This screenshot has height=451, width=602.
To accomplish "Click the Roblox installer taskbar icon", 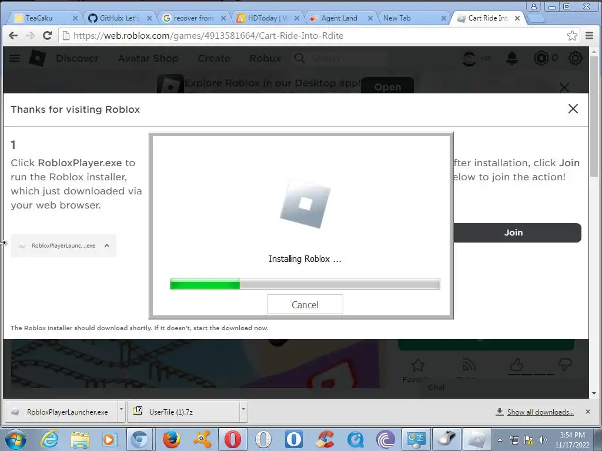I will coord(477,439).
